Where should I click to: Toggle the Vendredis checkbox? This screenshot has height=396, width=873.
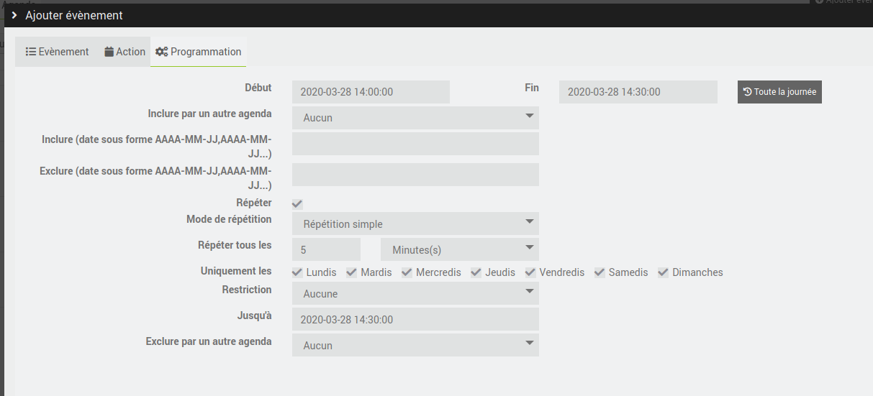point(530,272)
